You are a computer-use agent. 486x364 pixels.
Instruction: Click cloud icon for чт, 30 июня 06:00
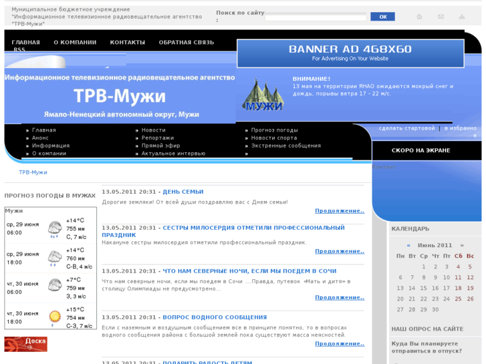[55, 285]
